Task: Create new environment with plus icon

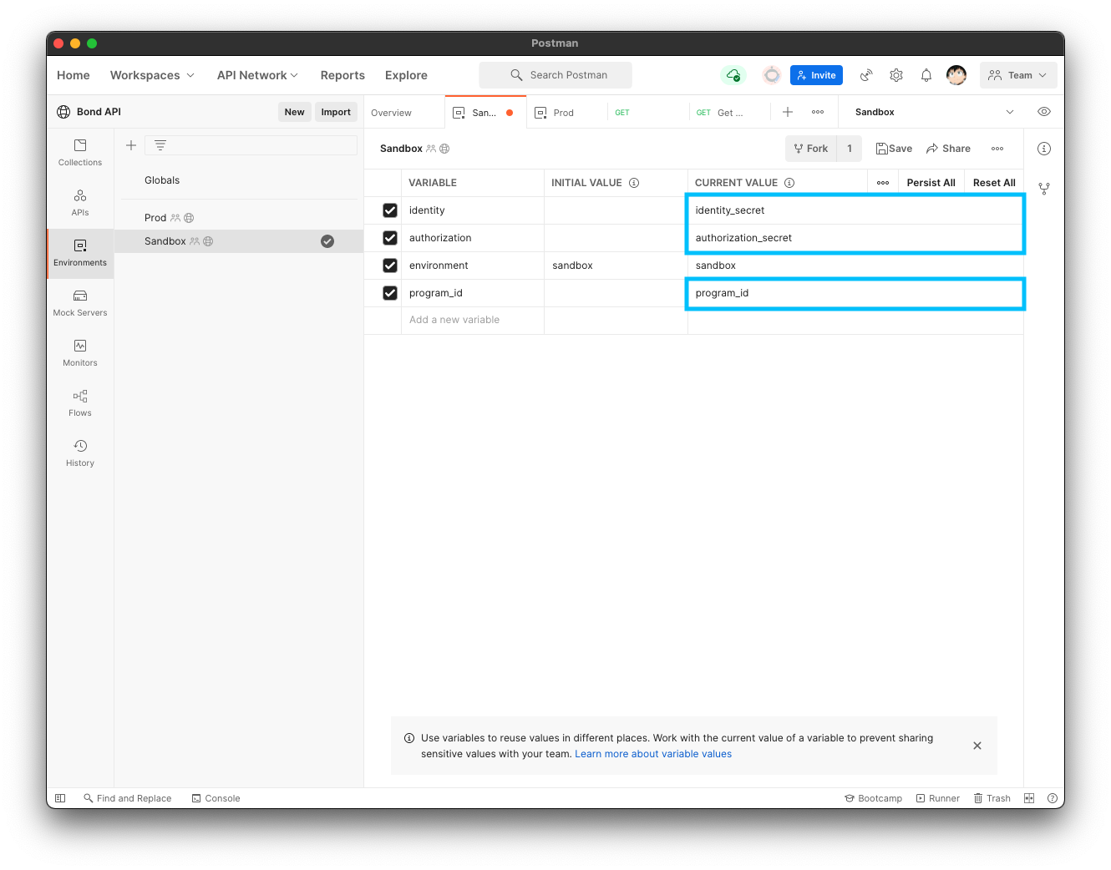Action: 131,145
